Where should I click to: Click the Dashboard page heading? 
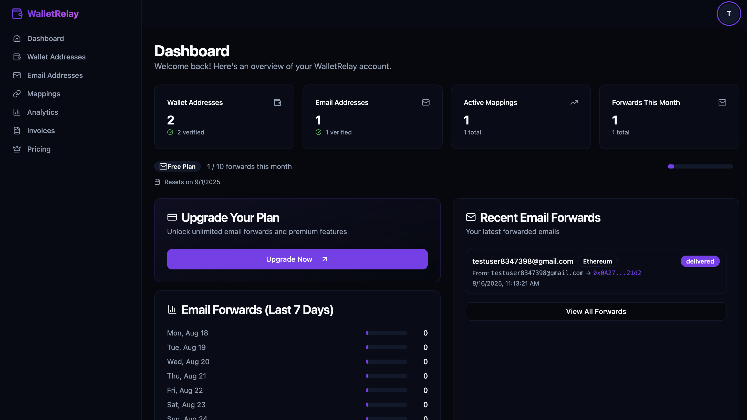[x=192, y=51]
